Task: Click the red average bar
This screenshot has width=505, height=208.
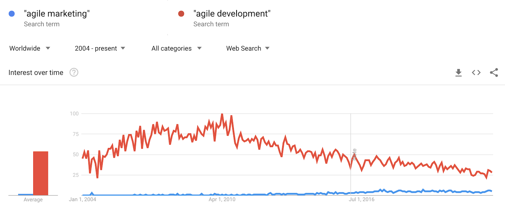Action: click(x=41, y=173)
